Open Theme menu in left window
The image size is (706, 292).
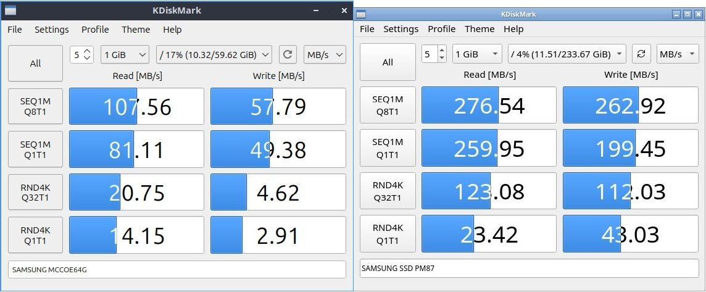[136, 30]
